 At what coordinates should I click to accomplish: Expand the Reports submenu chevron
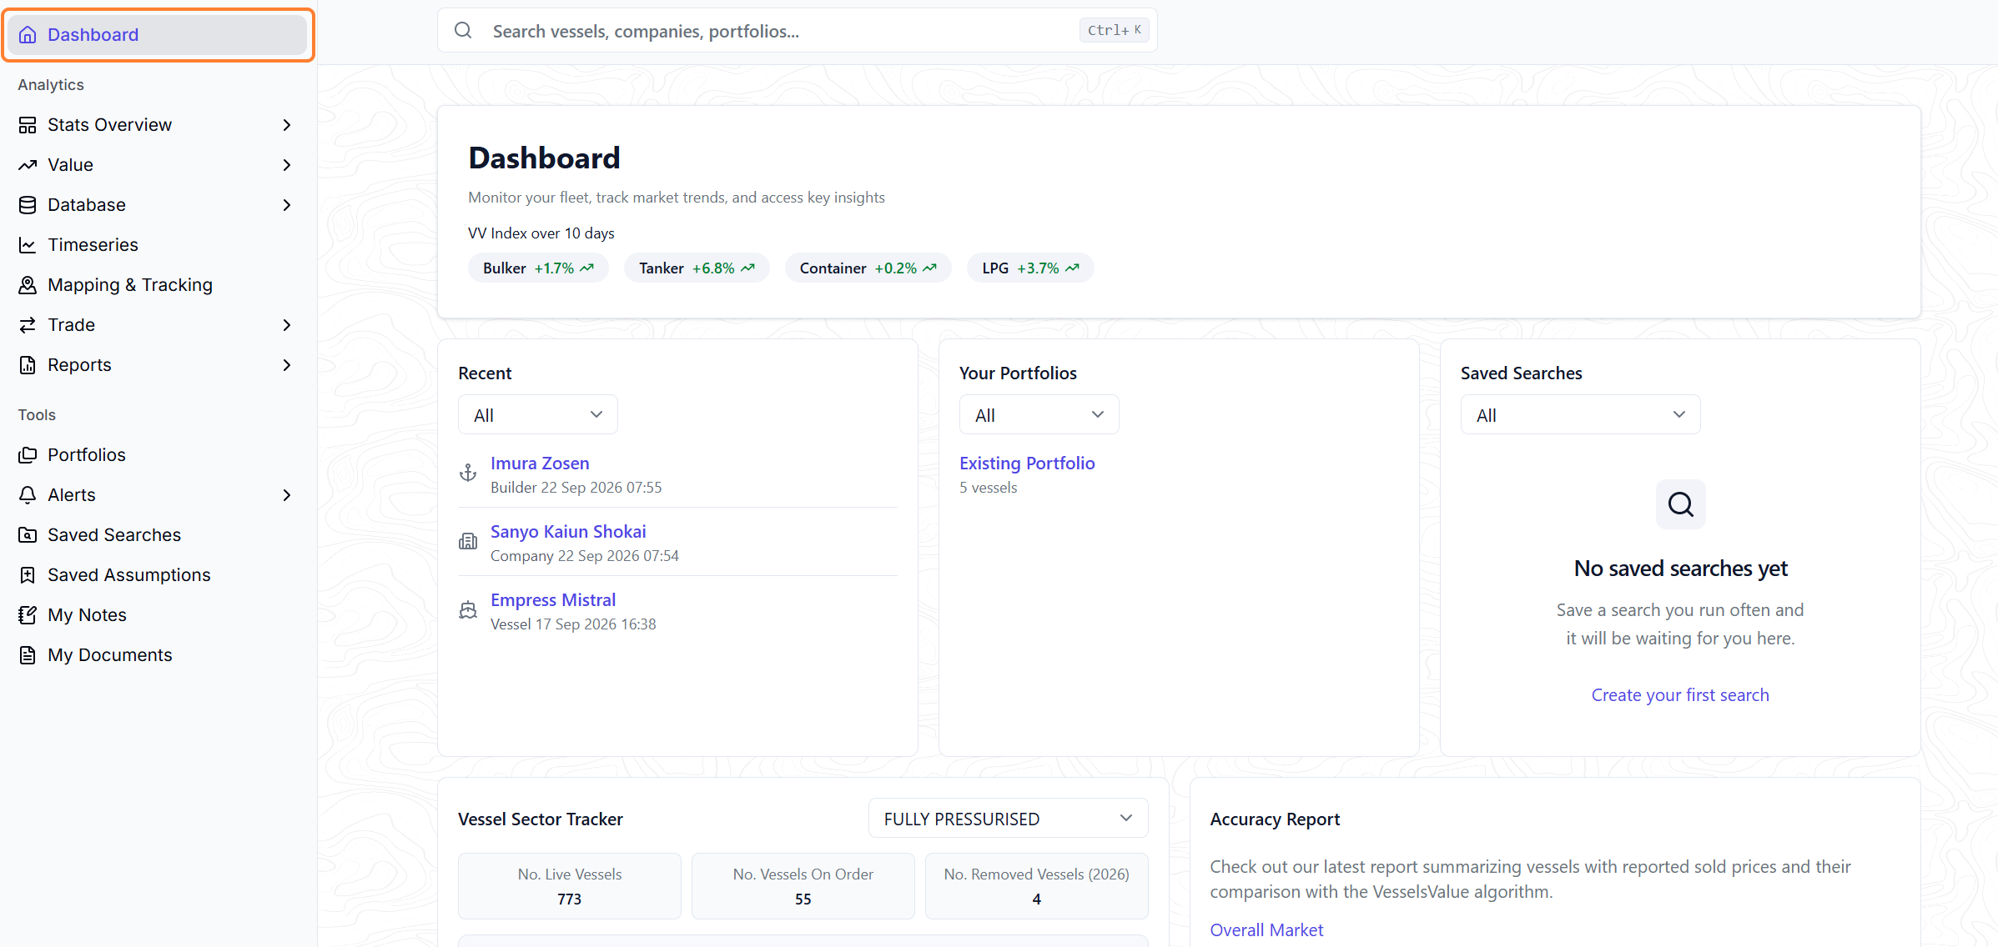tap(287, 365)
